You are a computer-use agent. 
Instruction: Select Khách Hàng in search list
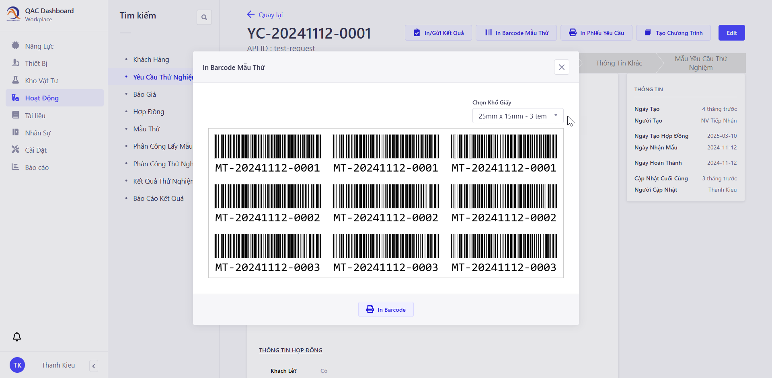pyautogui.click(x=151, y=59)
